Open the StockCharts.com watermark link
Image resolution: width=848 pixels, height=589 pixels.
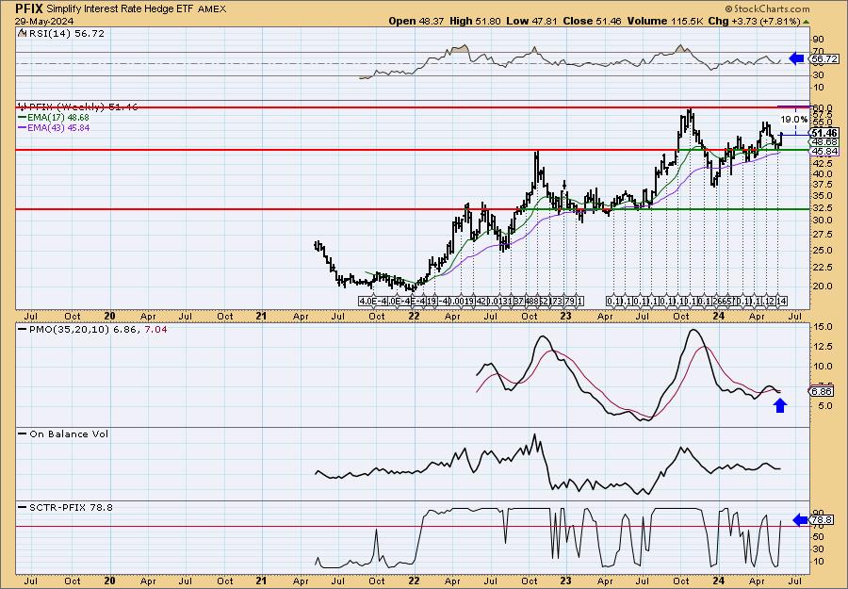pyautogui.click(x=767, y=8)
